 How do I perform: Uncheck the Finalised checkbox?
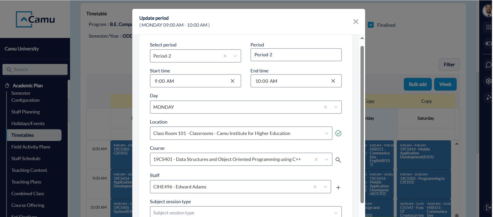[x=371, y=25]
